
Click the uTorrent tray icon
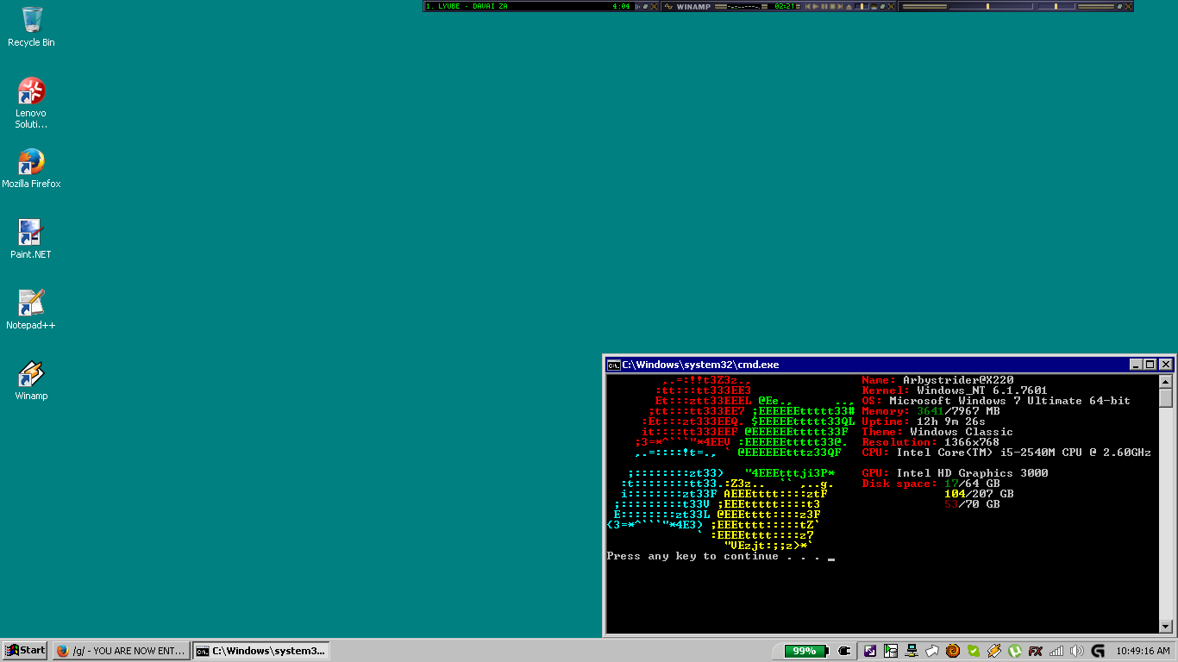click(x=1015, y=651)
